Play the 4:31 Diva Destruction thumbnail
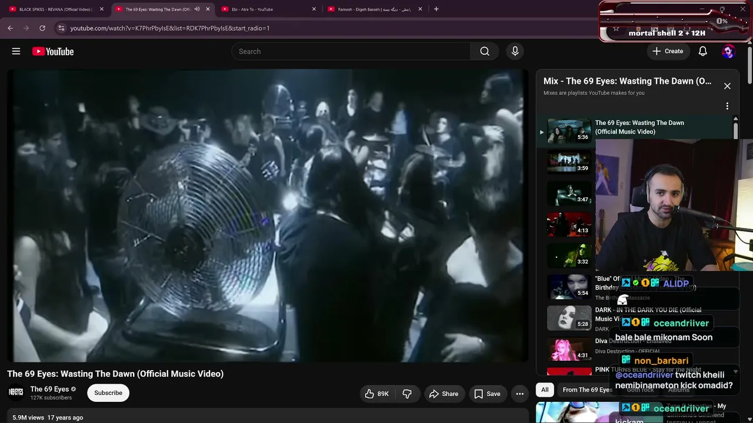Image resolution: width=753 pixels, height=423 pixels. pos(569,349)
